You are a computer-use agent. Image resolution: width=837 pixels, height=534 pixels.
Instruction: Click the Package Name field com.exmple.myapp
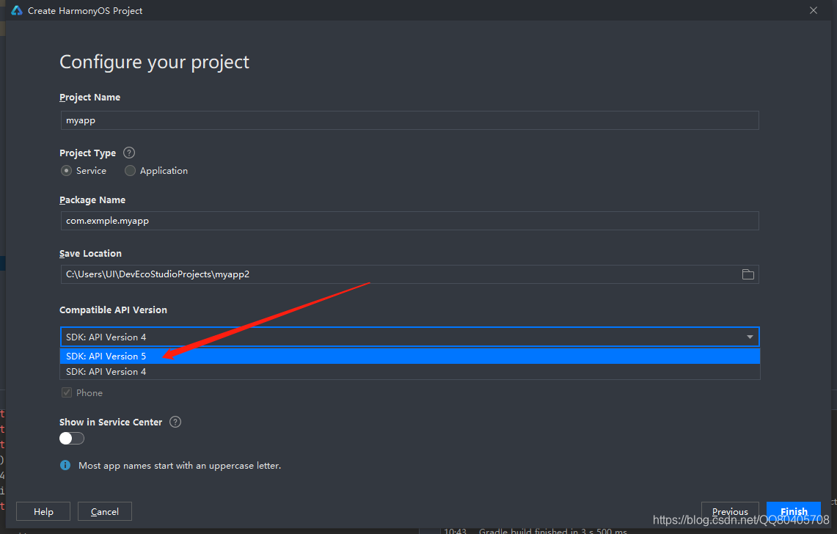pos(410,221)
